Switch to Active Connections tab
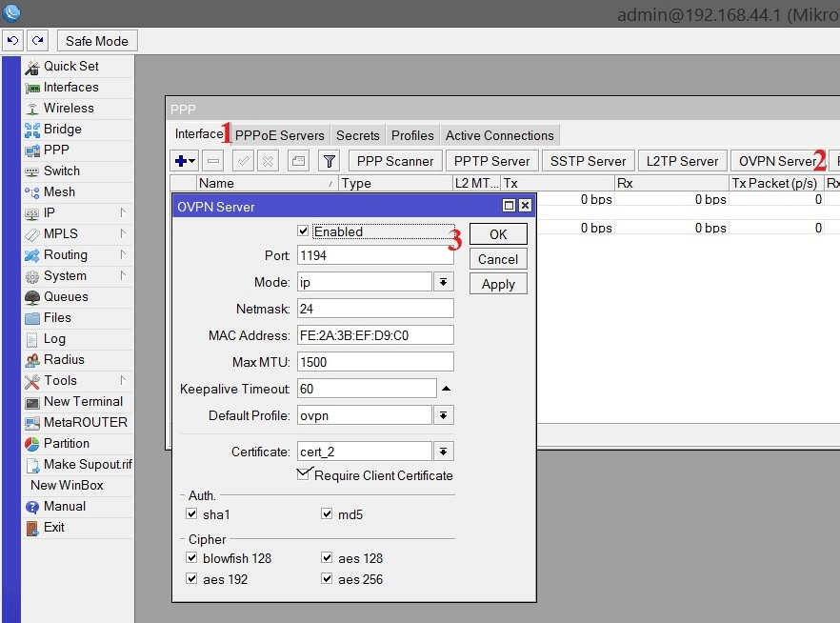840x623 pixels. [x=500, y=135]
